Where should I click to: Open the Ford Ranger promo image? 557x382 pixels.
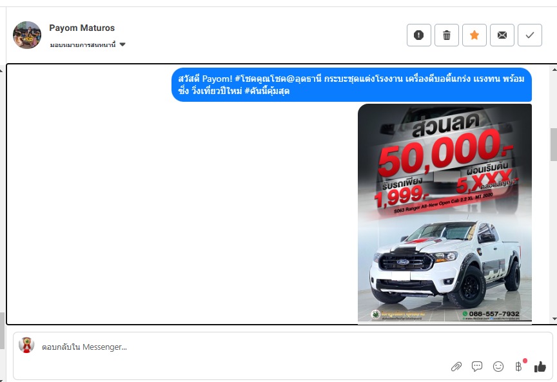tap(445, 213)
